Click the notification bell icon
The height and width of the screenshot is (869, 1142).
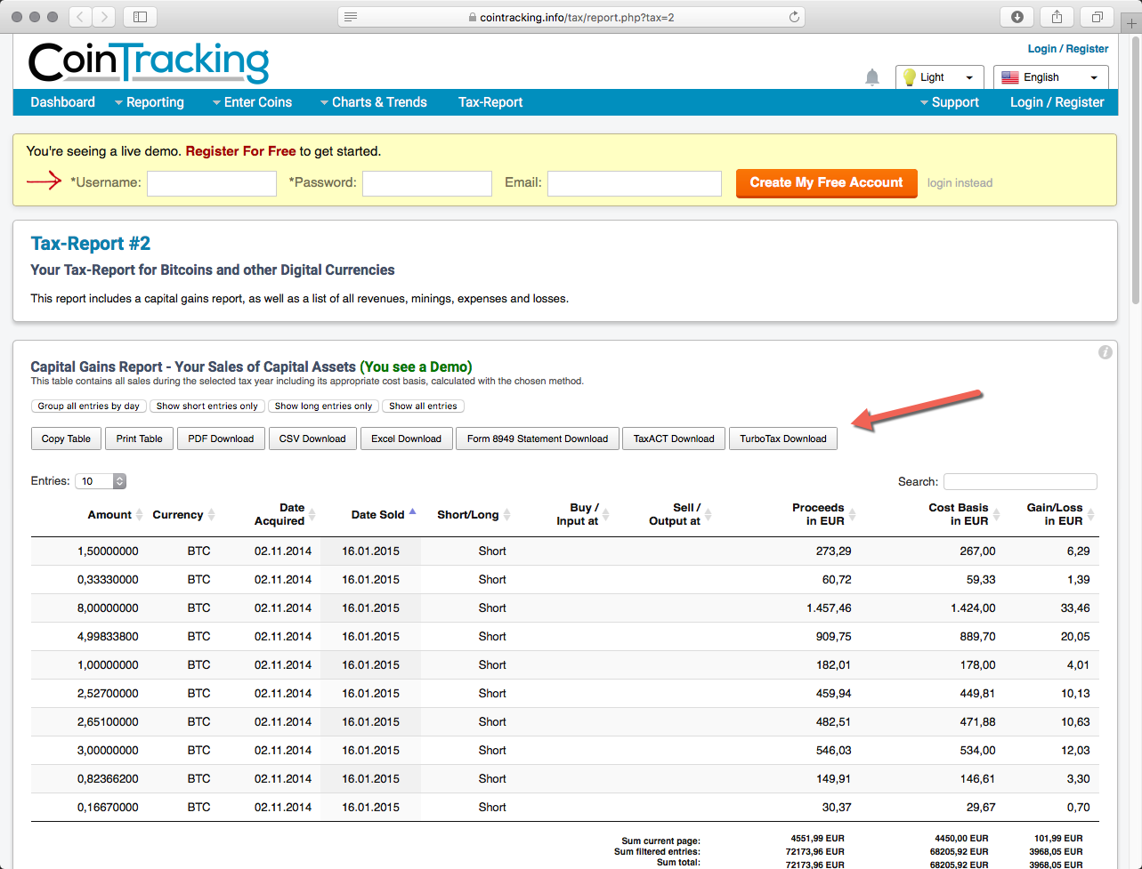(x=872, y=77)
